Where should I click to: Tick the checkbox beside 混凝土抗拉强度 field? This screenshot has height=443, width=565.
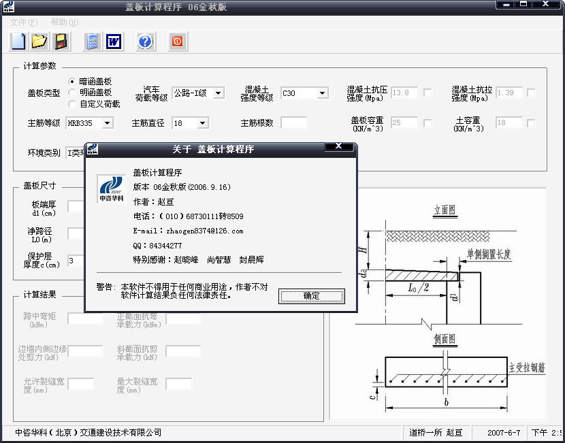coord(531,93)
